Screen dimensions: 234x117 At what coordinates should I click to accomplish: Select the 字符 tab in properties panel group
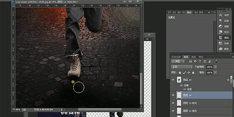point(169,12)
